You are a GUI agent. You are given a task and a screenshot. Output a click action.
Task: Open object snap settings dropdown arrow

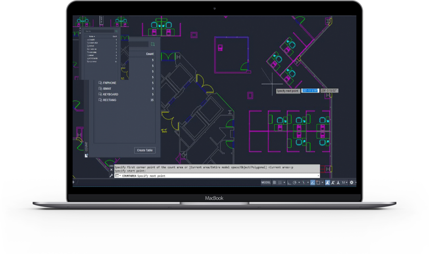tap(322, 183)
